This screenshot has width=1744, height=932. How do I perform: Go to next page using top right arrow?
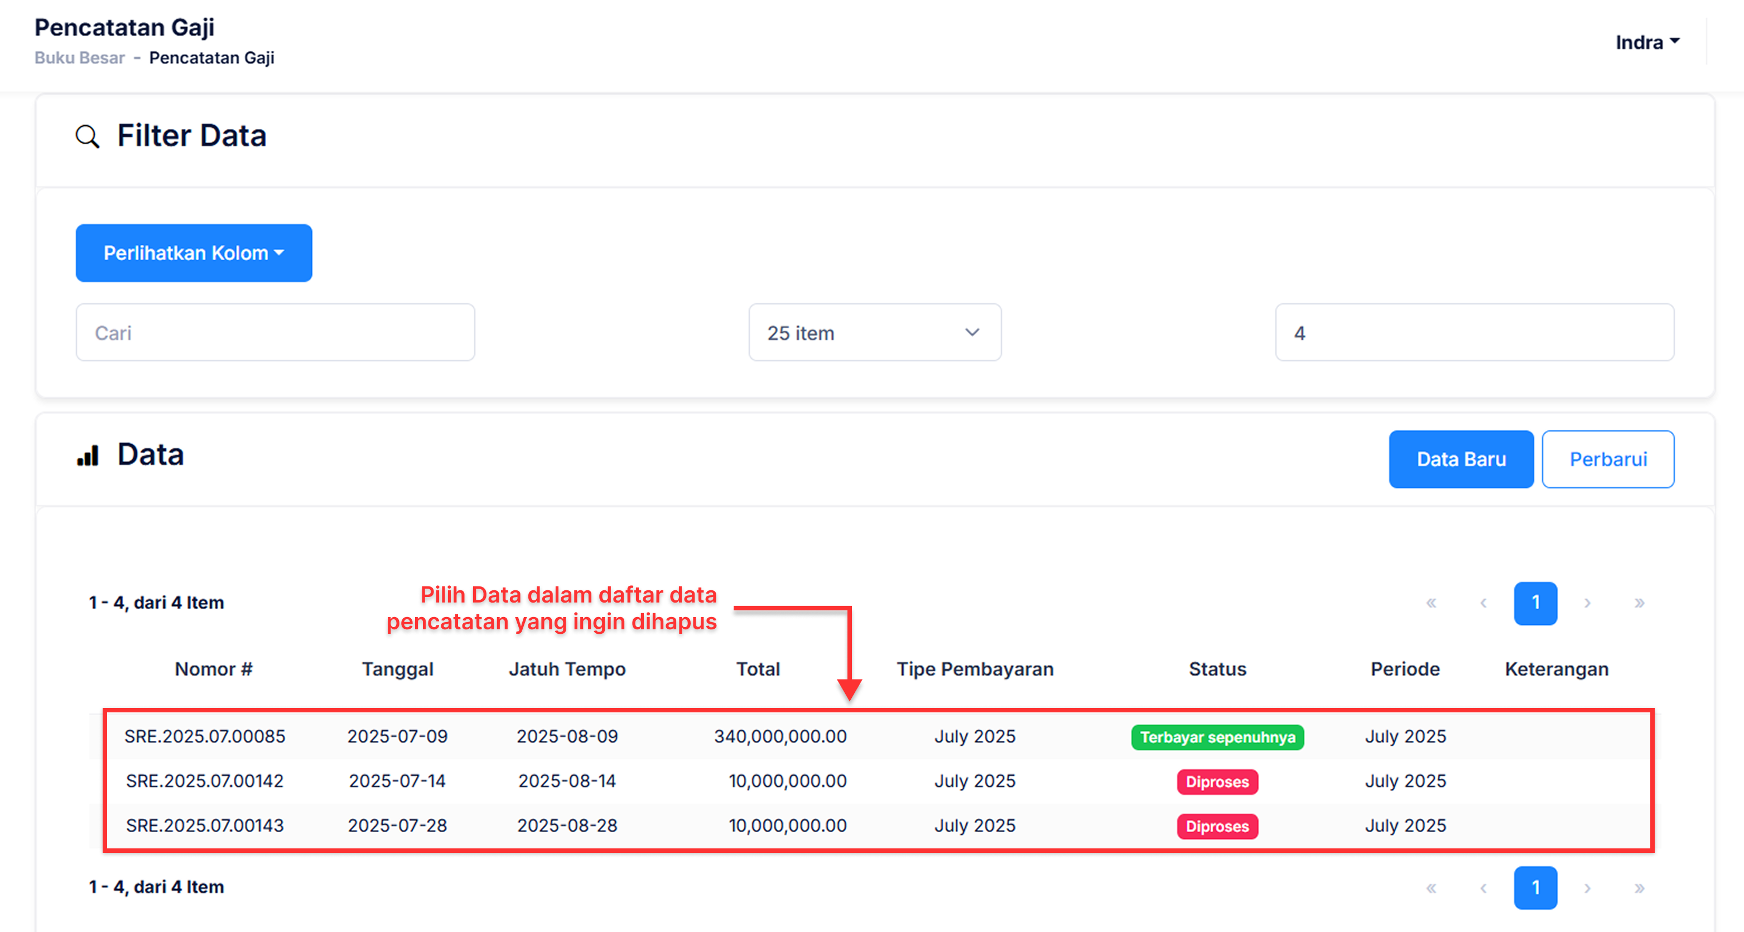1587,603
